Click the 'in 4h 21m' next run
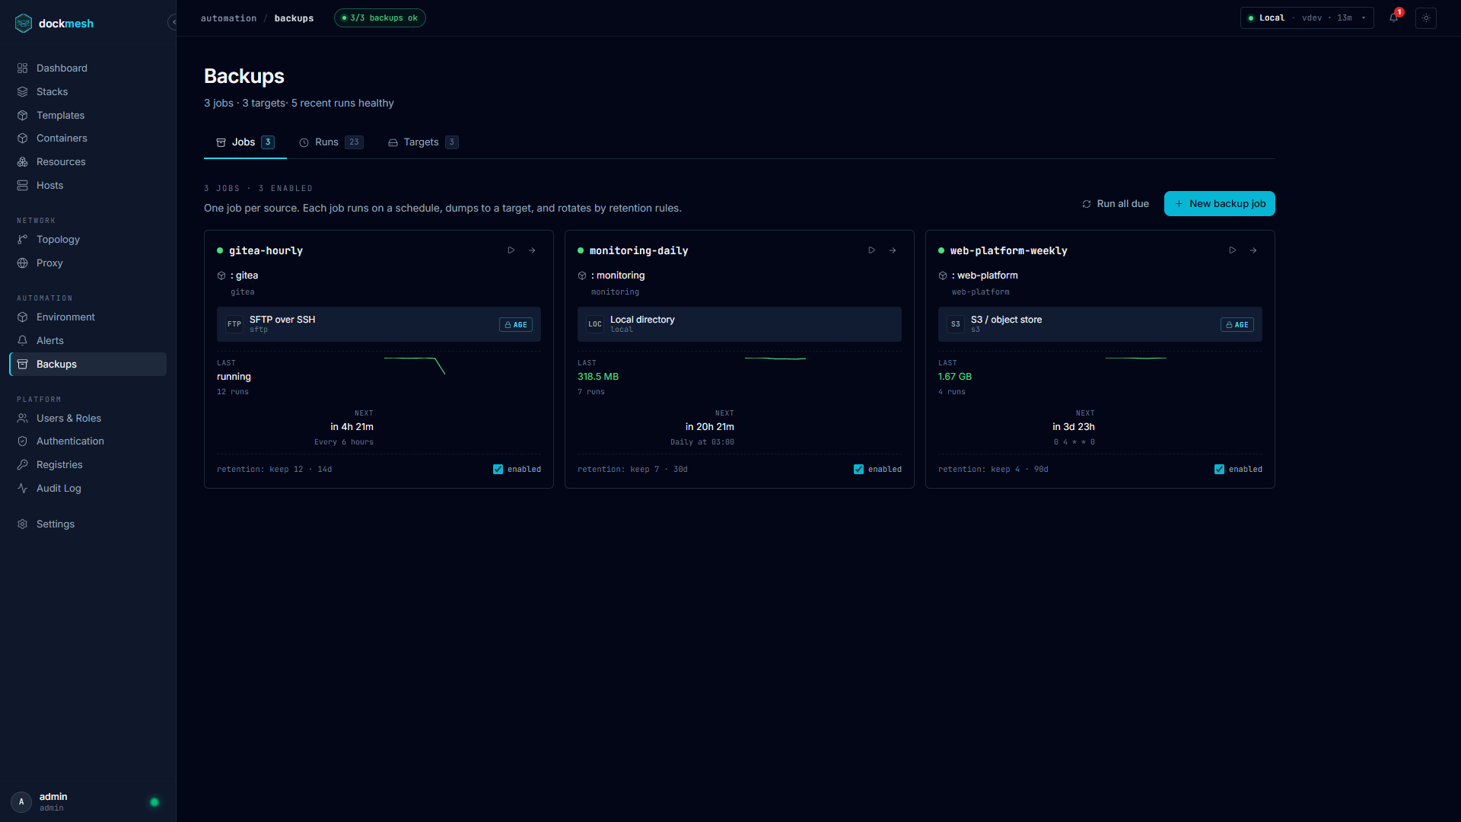Image resolution: width=1461 pixels, height=822 pixels. [352, 427]
